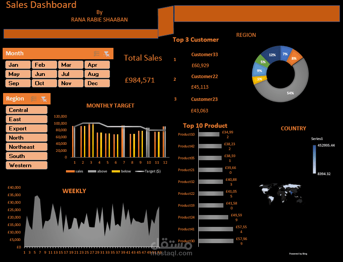Click the green 5% donut segment
The width and height of the screenshot is (343, 262).
263,62
